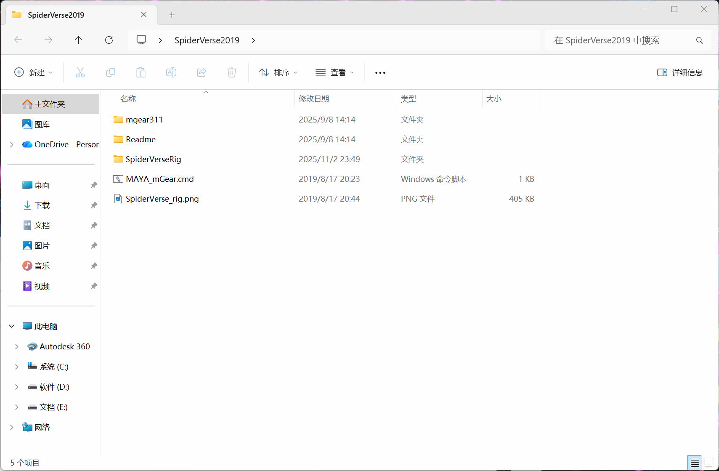Sort by the 修改日期 column header

[314, 99]
